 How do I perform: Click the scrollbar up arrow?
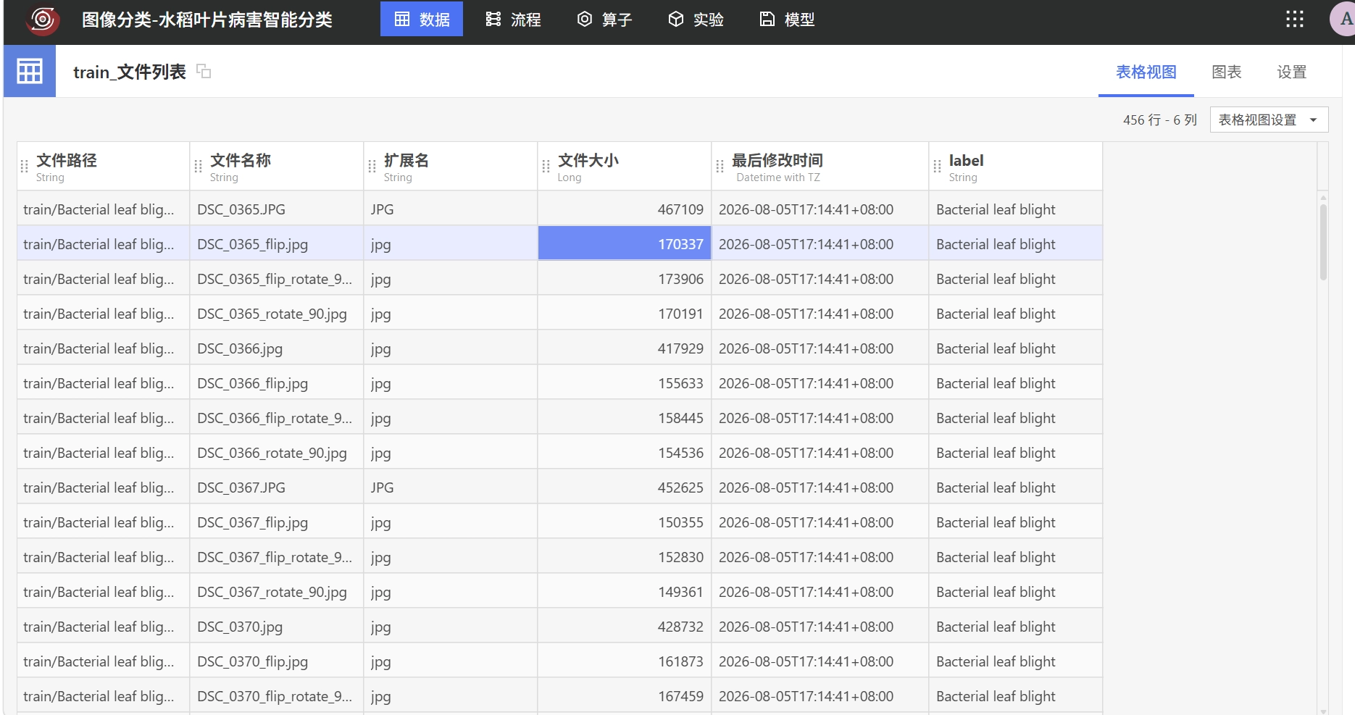(x=1323, y=197)
